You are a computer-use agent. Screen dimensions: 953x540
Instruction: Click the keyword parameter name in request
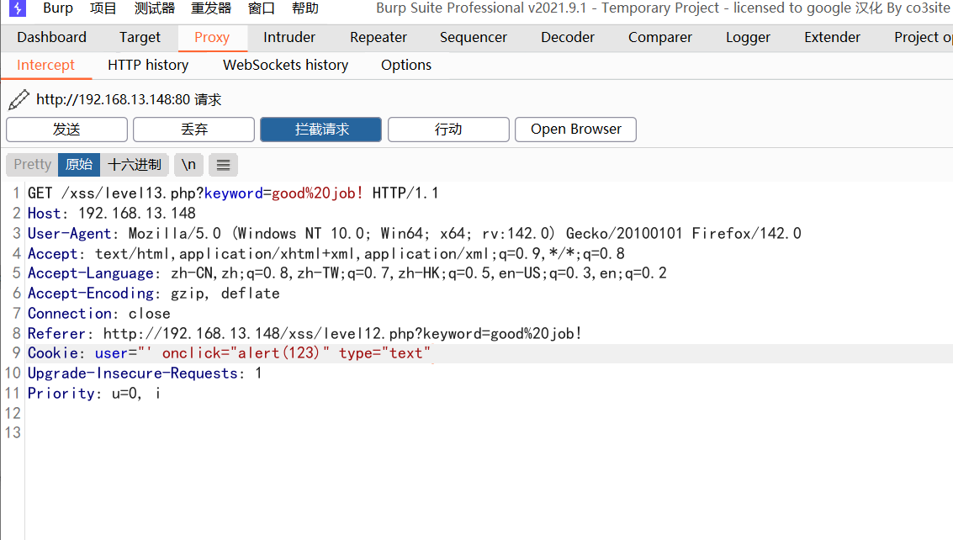pos(233,193)
